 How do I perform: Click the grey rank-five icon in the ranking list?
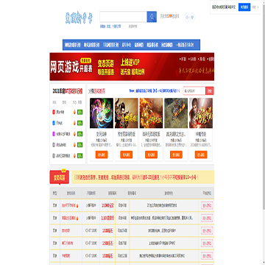54,155
